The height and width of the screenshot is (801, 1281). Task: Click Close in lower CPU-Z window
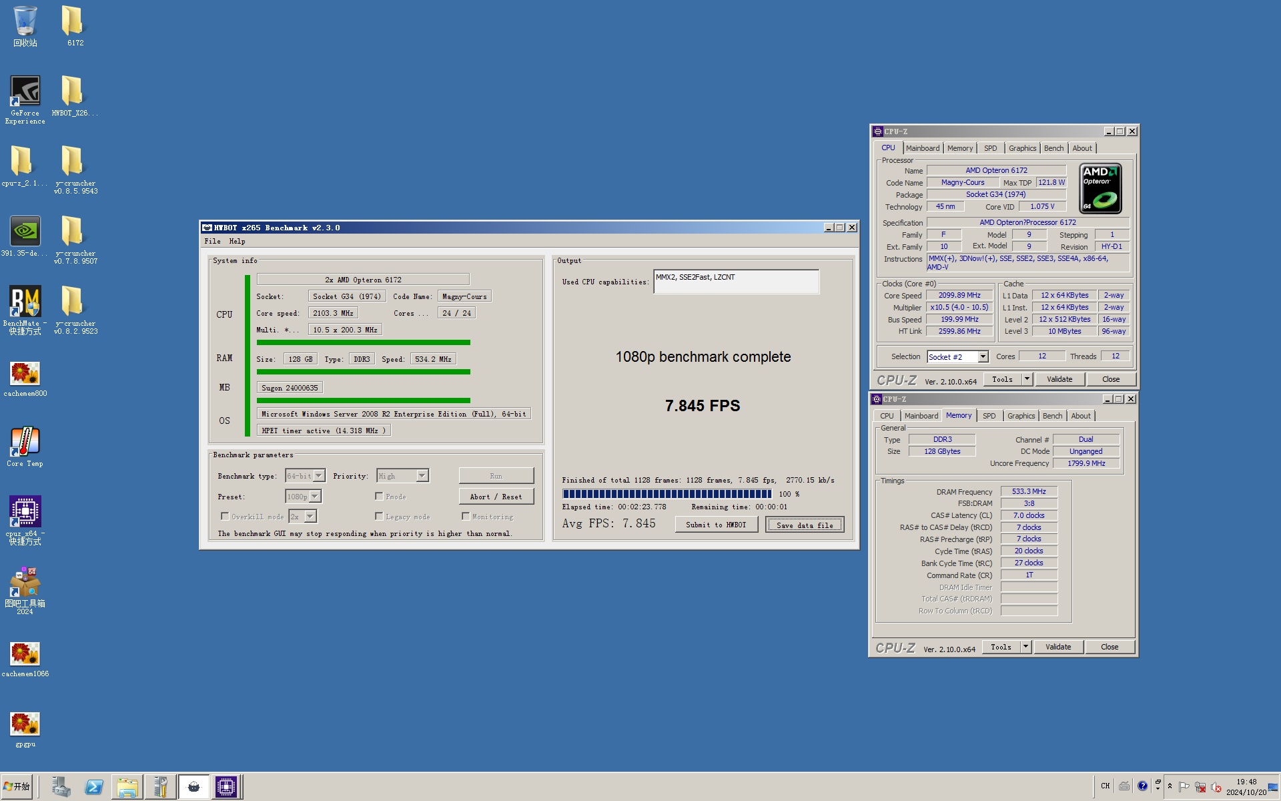[1110, 647]
